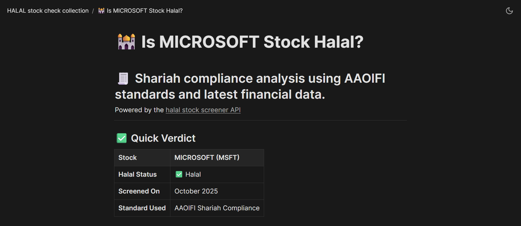Screen dimensions: 521x226
Task: Click the MICROSOFT (MSFT) table cell
Action: pos(207,157)
